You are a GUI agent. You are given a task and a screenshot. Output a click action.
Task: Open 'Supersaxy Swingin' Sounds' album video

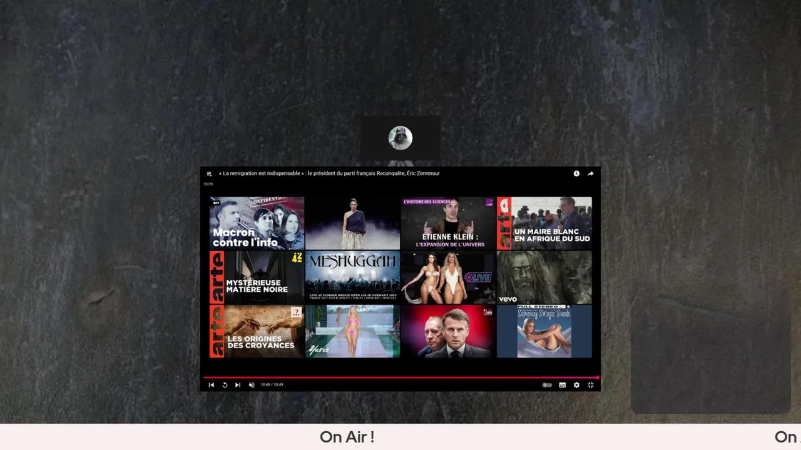click(544, 331)
